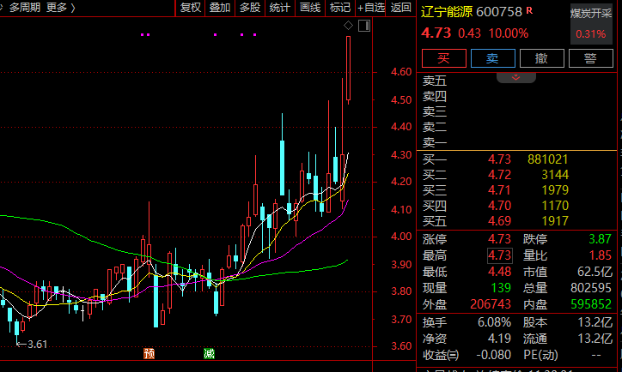Click the diamond marker icon above chart

[347, 27]
